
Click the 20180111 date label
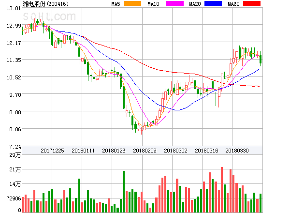point(83,151)
